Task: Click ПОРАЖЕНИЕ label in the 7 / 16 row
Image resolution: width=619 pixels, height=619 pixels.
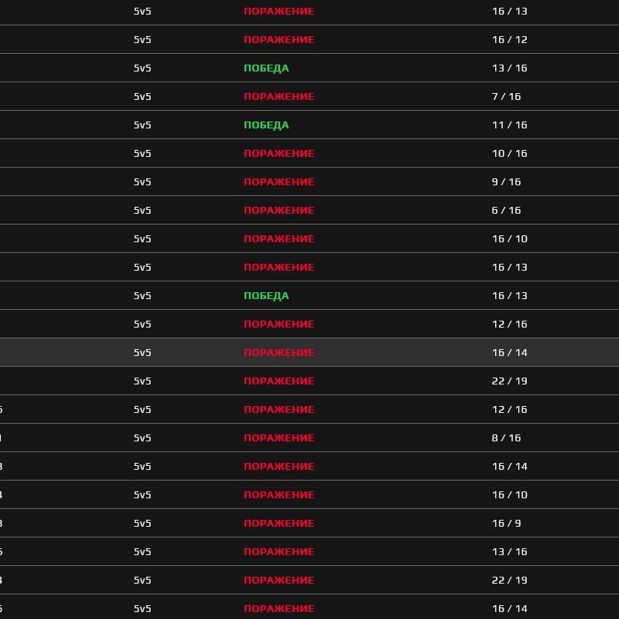Action: tap(278, 96)
